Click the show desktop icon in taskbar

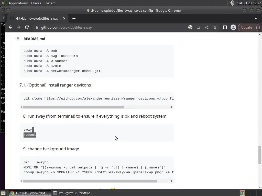pos(3,193)
